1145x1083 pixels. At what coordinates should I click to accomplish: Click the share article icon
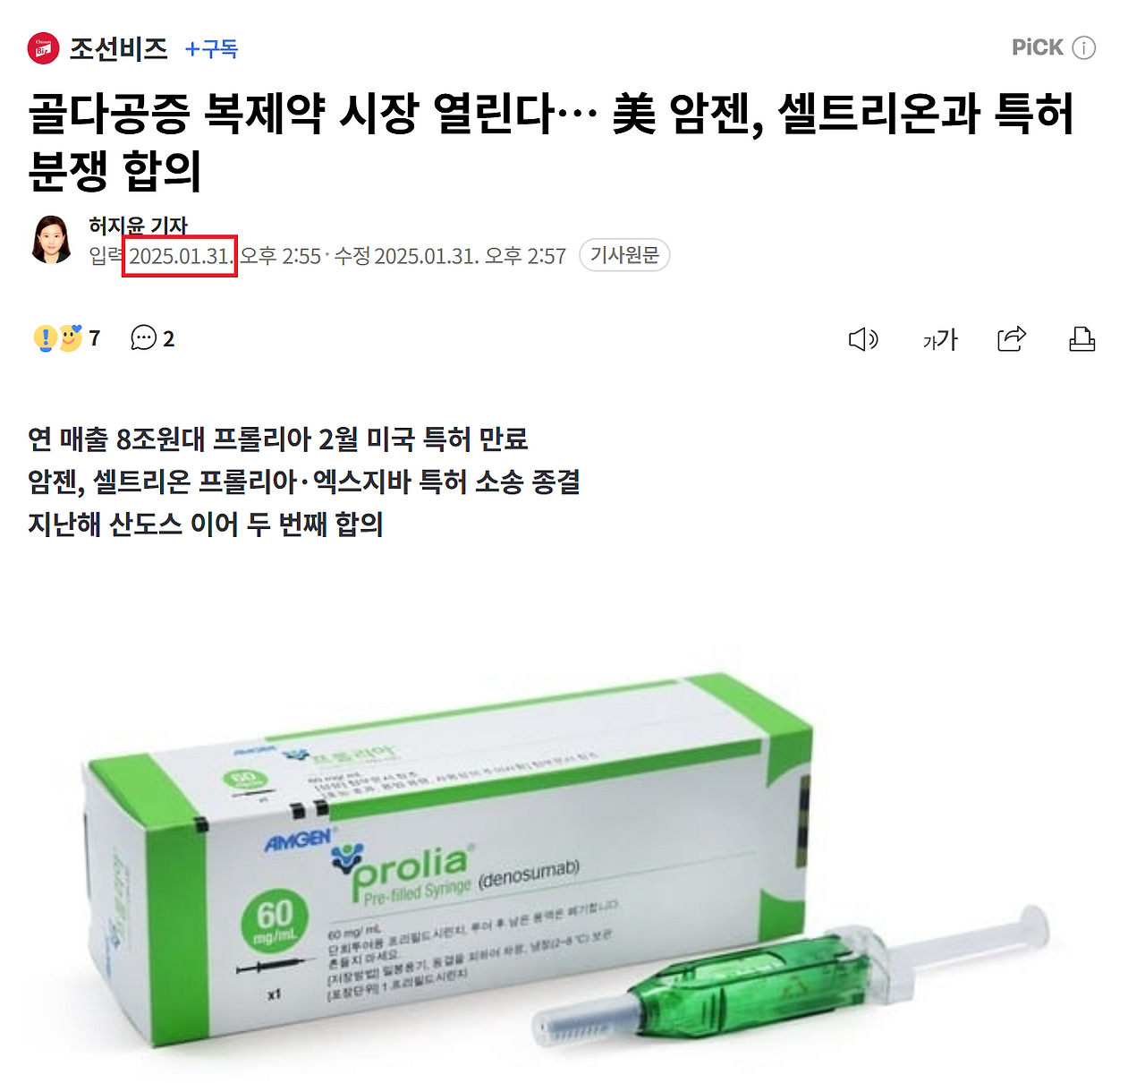pyautogui.click(x=1012, y=339)
